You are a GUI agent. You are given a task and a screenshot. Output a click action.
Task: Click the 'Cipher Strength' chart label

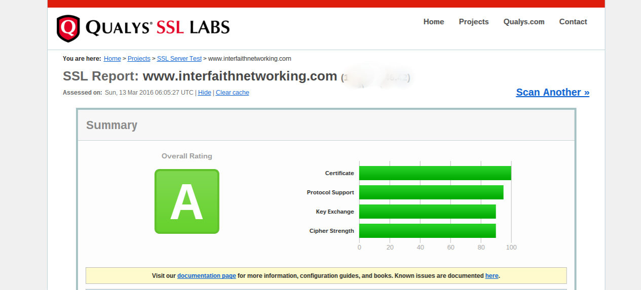pyautogui.click(x=332, y=231)
